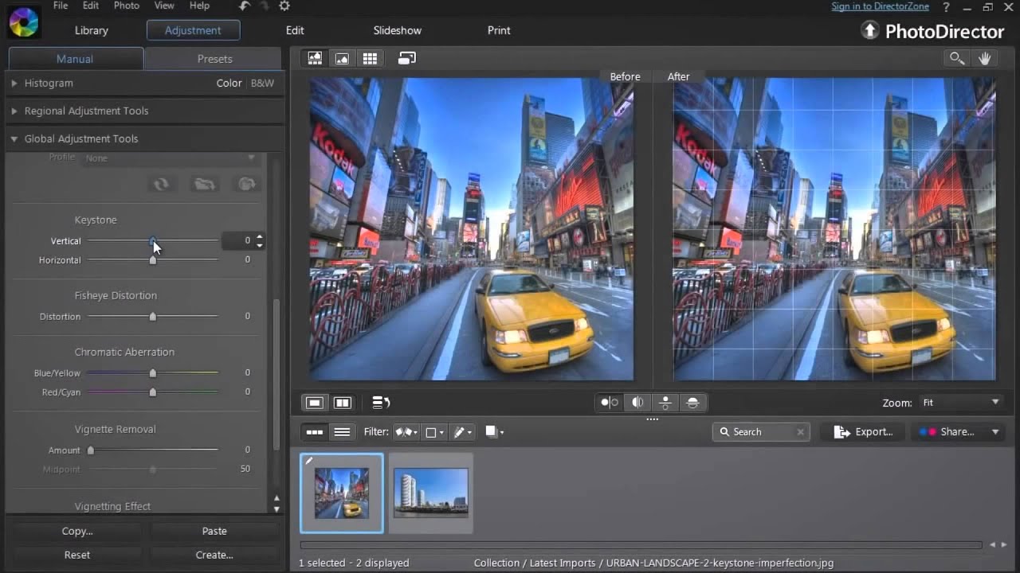The image size is (1020, 573).
Task: Choose side-by-side before/after comparison layout
Action: pos(610,403)
